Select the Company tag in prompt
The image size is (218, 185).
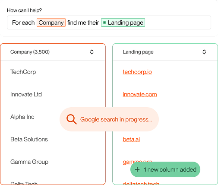coord(51,22)
